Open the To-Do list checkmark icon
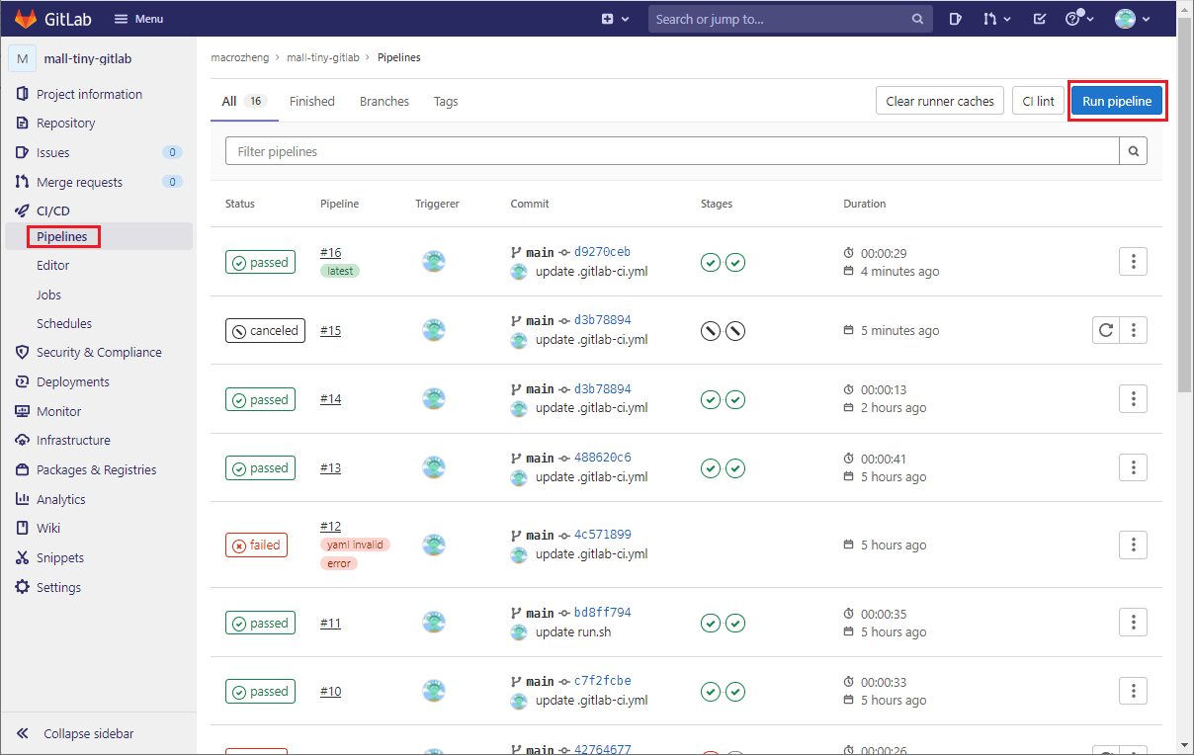This screenshot has width=1194, height=755. [1039, 19]
